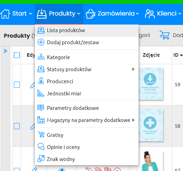Click the download thumbnail of product 59

(151, 84)
